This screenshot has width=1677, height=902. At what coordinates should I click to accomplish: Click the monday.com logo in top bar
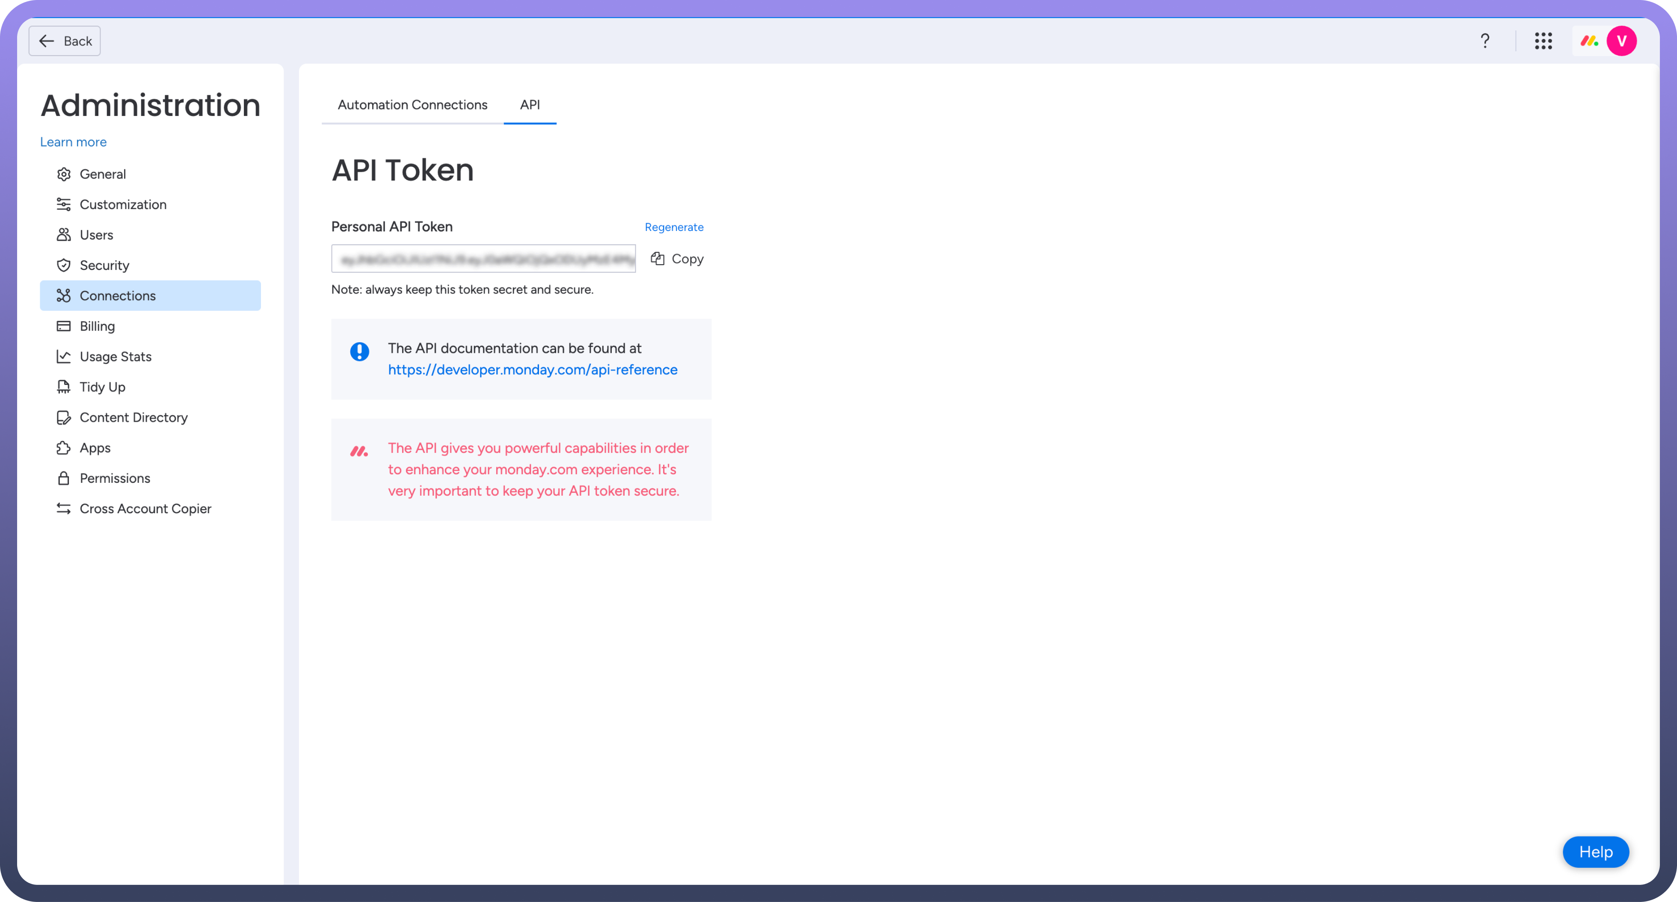1589,41
